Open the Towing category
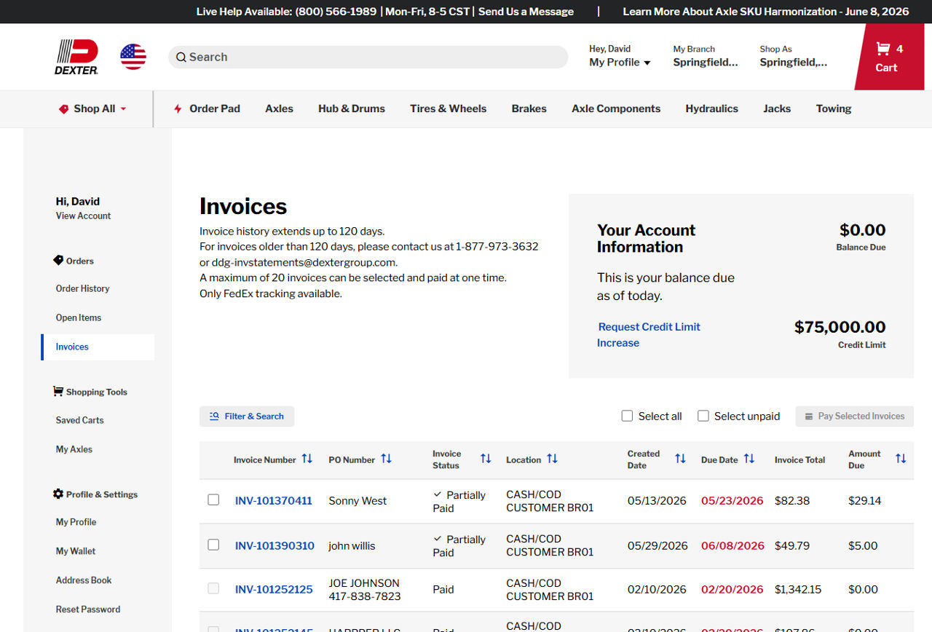932x632 pixels. point(834,108)
